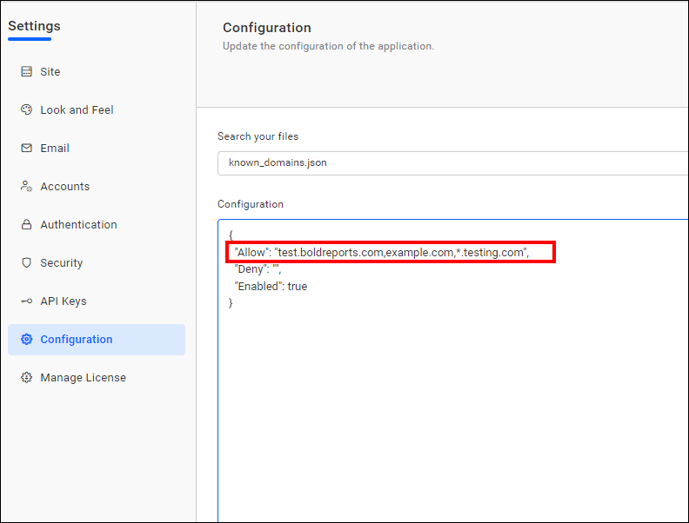
Task: Click the Manage License gear icon
Action: [26, 377]
